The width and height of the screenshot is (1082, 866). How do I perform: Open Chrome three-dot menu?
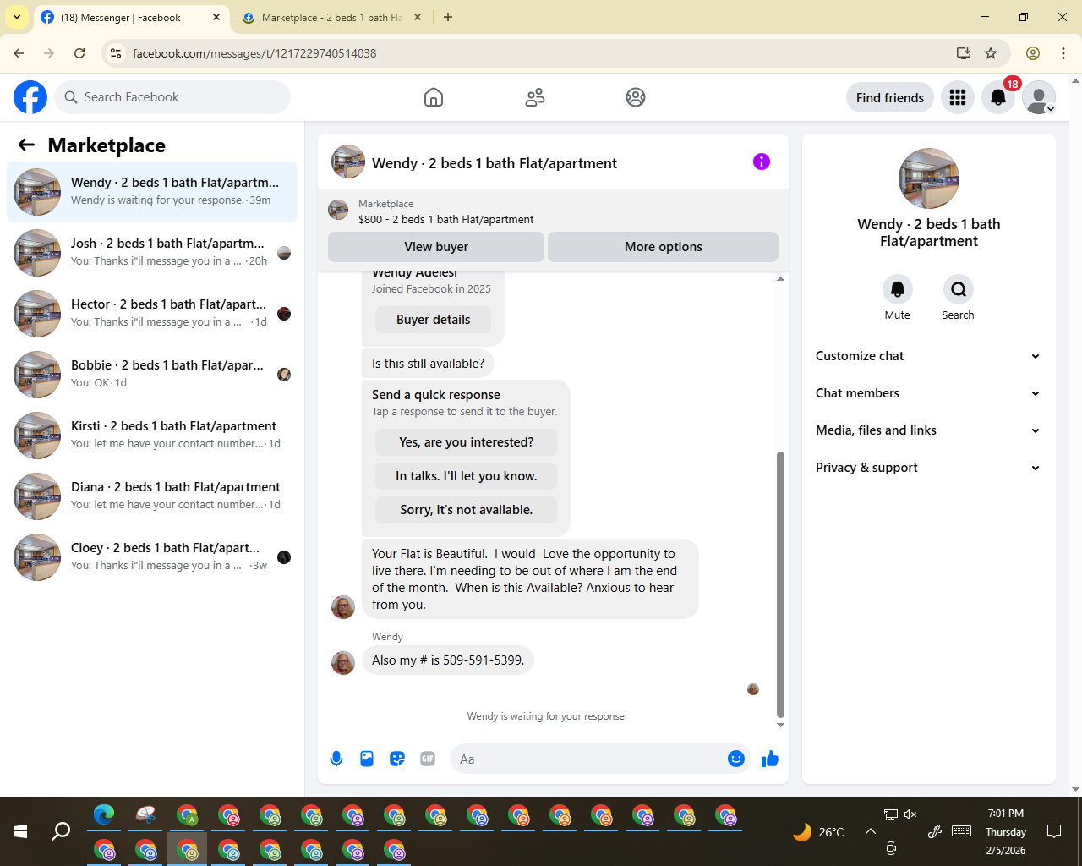[x=1063, y=53]
